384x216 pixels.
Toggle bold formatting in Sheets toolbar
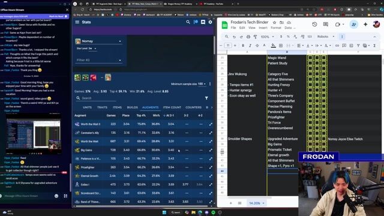[243, 46]
